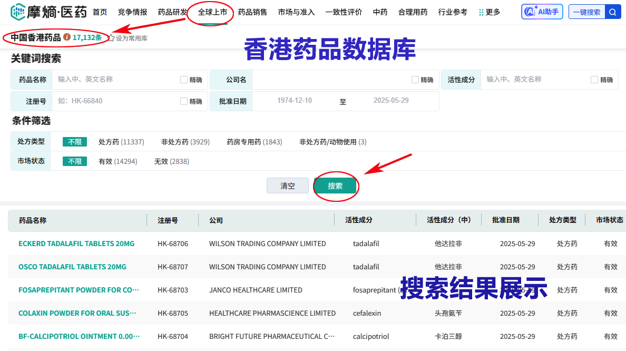This screenshot has height=351, width=626.
Task: Click the 批准日期 column header
Action: pyautogui.click(x=506, y=220)
